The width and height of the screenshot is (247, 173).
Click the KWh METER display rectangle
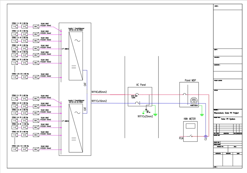tap(190, 126)
